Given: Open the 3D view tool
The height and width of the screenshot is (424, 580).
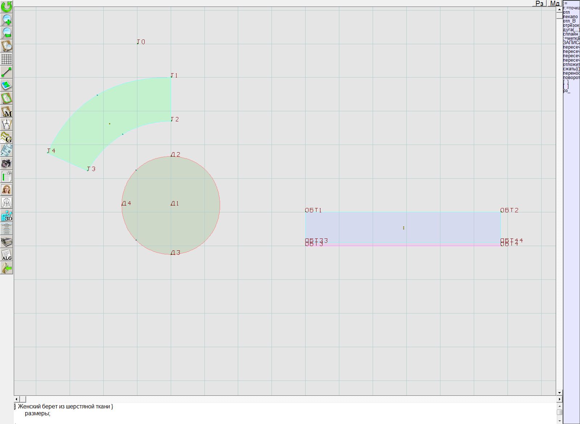Looking at the screenshot, I should tap(7, 216).
